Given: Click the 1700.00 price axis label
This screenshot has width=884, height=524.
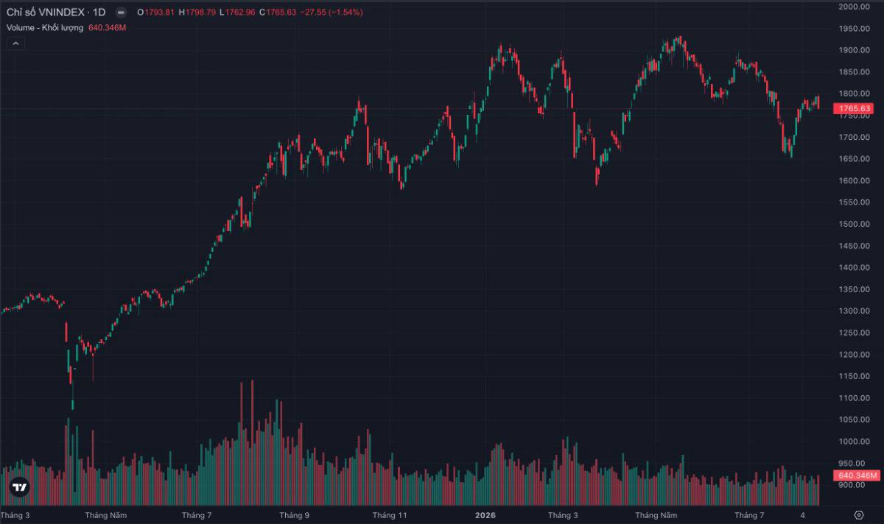Looking at the screenshot, I should 855,137.
